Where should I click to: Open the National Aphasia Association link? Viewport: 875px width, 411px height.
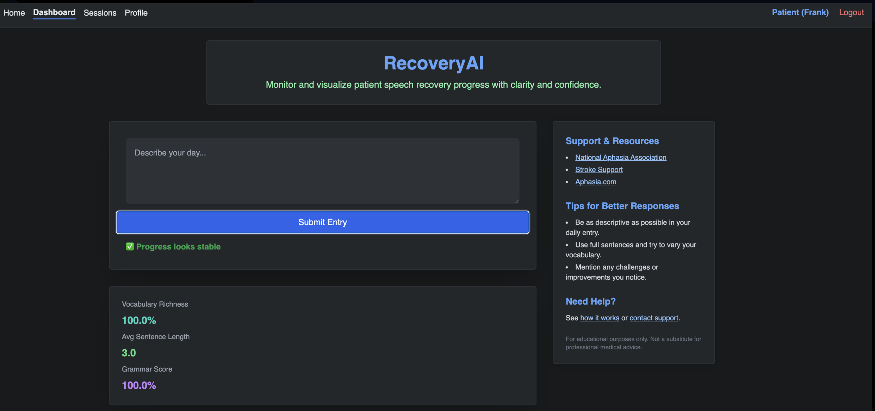coord(620,157)
